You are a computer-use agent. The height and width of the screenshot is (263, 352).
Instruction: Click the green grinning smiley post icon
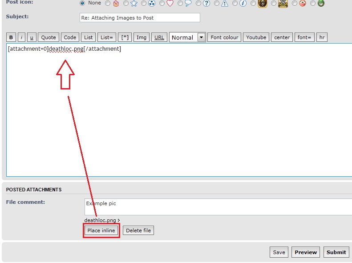point(321,3)
